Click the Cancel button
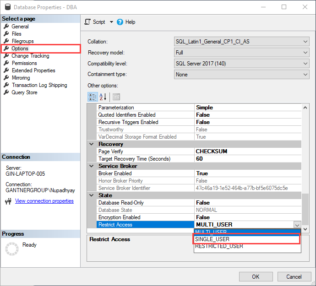The width and height of the screenshot is (316, 286). (x=294, y=276)
